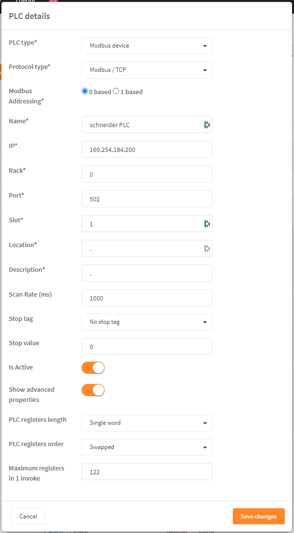This screenshot has width=294, height=533.
Task: Expand the PLC registers order dropdown
Action: pyautogui.click(x=147, y=447)
